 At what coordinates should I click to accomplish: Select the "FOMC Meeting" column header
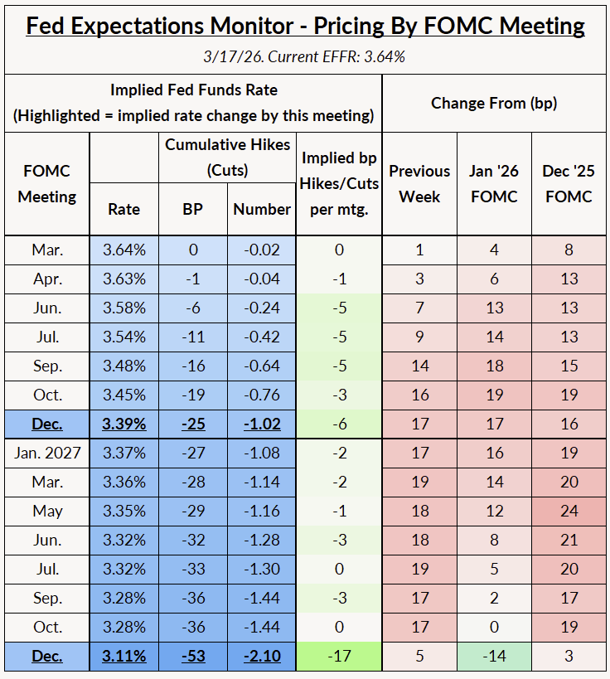click(47, 184)
